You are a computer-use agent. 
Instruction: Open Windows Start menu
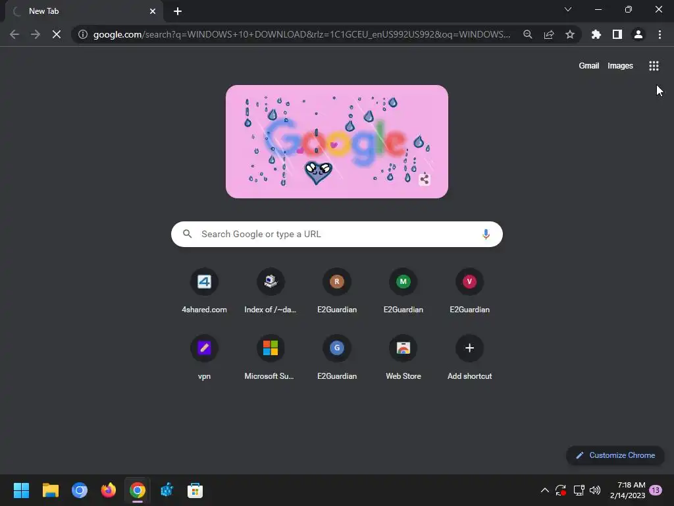pyautogui.click(x=21, y=490)
